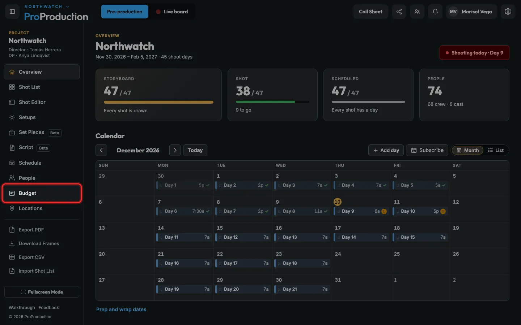Viewport: 521px width, 325px height.
Task: Click the Set Pieces icon
Action: 12,133
